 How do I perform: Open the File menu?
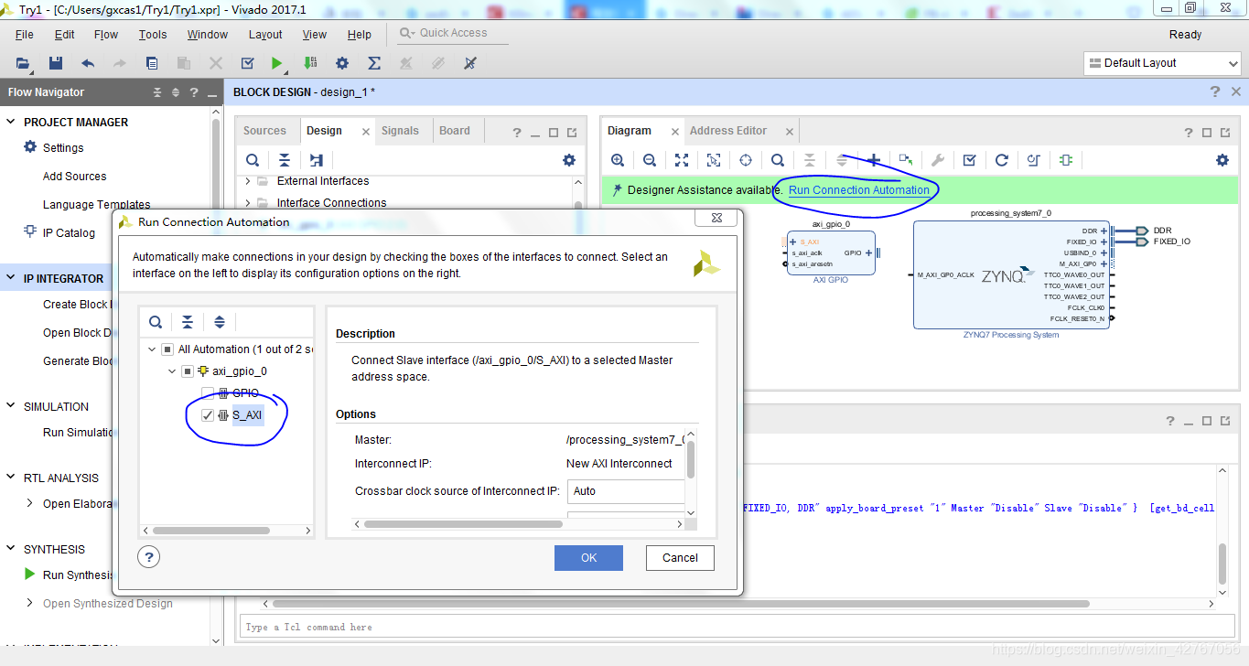pyautogui.click(x=25, y=35)
